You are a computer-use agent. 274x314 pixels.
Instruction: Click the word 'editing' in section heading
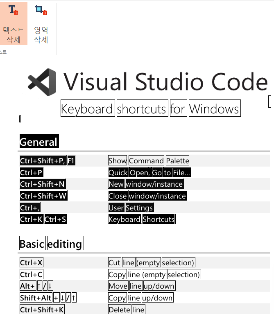click(66, 243)
